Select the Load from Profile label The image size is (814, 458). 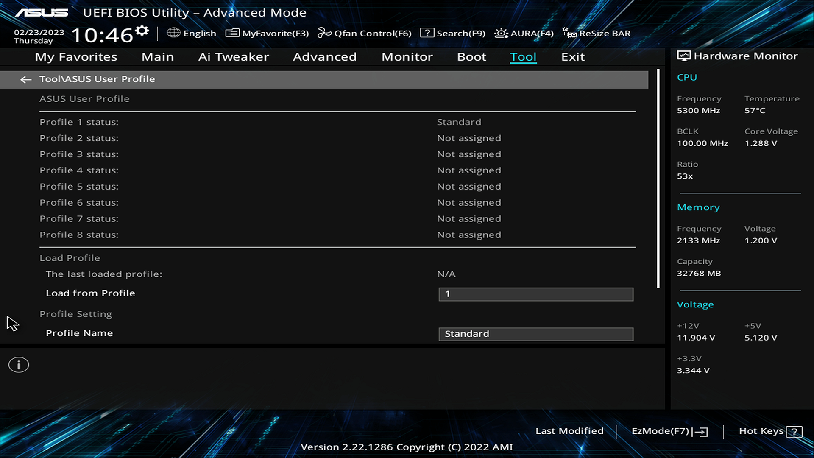point(90,293)
